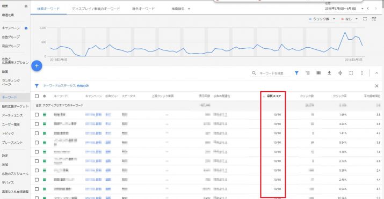384x199 pixels.
Task: Open 動的広告ターゲット in the sidebar
Action: (15, 106)
